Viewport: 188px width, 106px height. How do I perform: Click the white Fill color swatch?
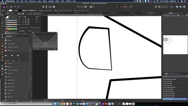11,11
